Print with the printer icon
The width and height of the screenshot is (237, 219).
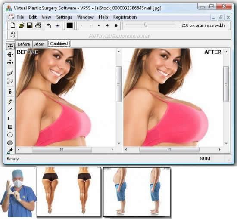point(38,25)
